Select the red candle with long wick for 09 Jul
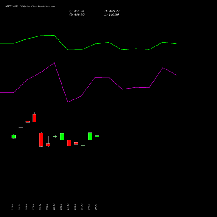The width and height of the screenshot is (217, 217). [48, 145]
